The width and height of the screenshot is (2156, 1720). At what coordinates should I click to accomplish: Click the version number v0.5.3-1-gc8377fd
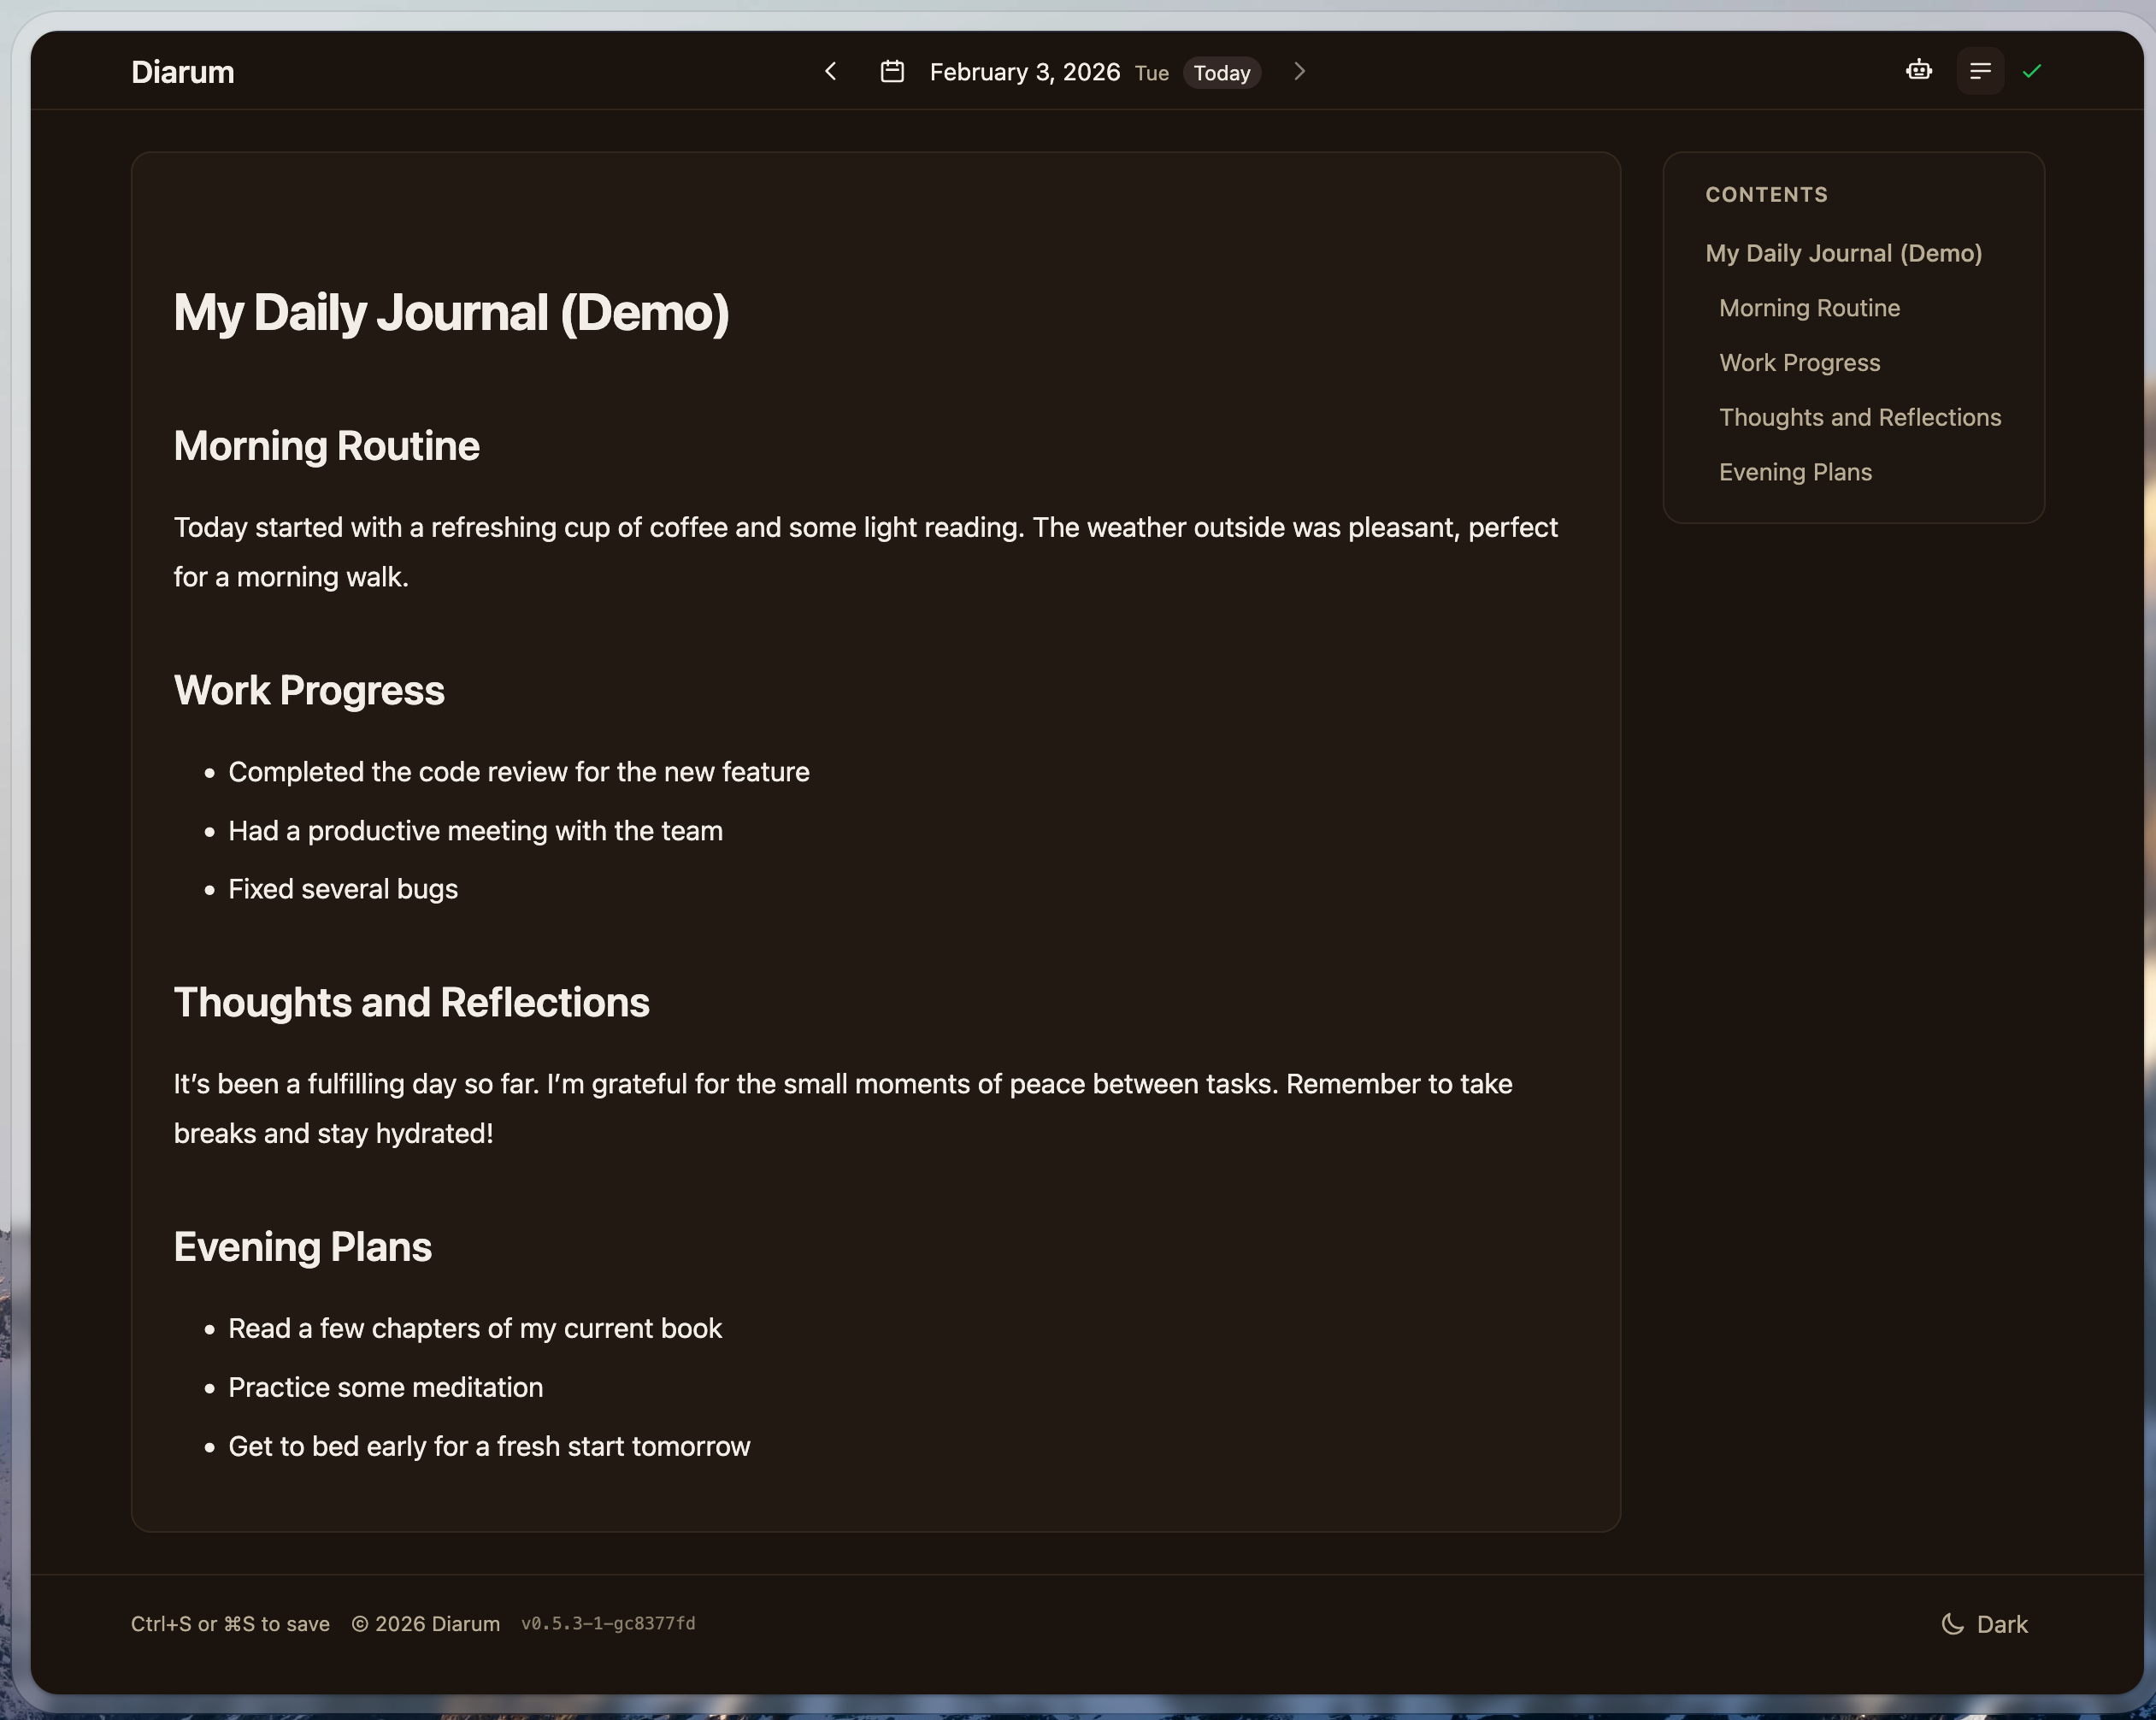tap(608, 1623)
